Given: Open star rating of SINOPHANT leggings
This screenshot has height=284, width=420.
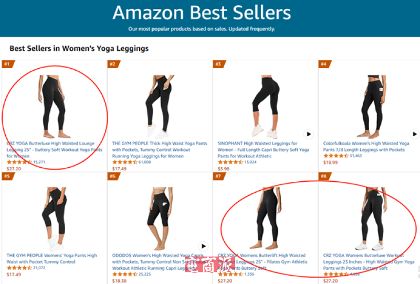Looking at the screenshot, I should (230, 162).
